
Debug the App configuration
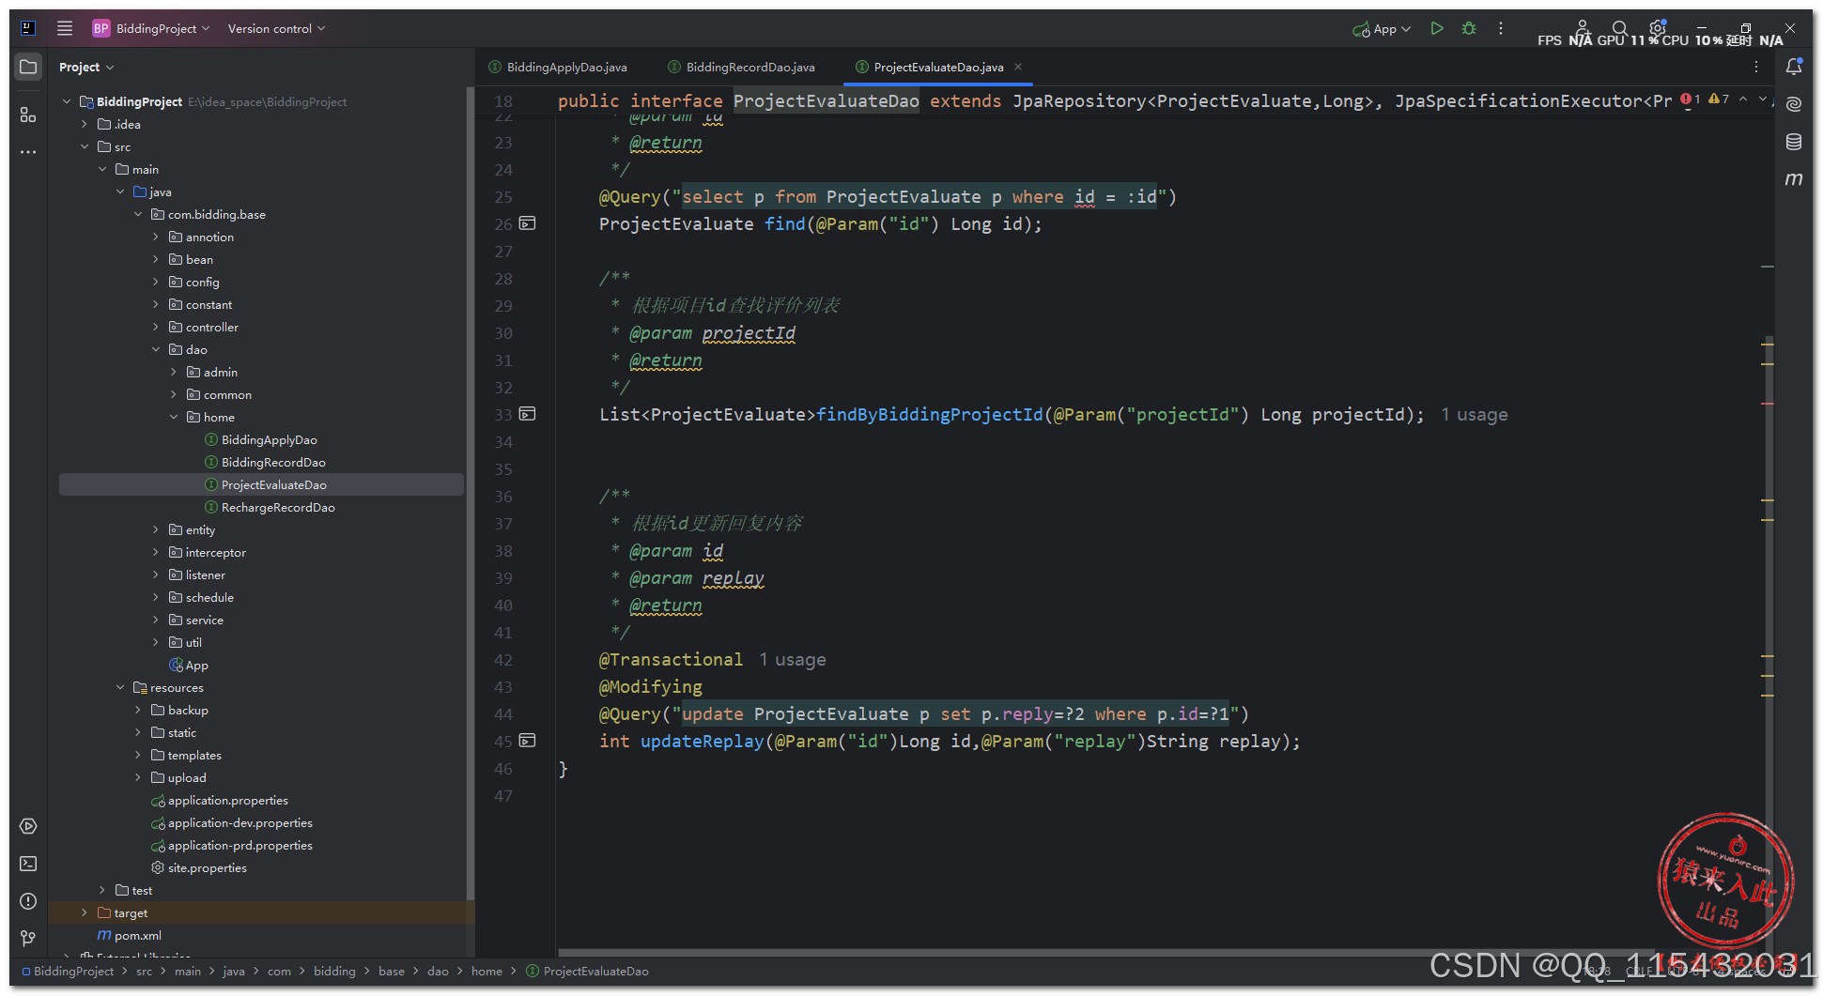coord(1469,28)
